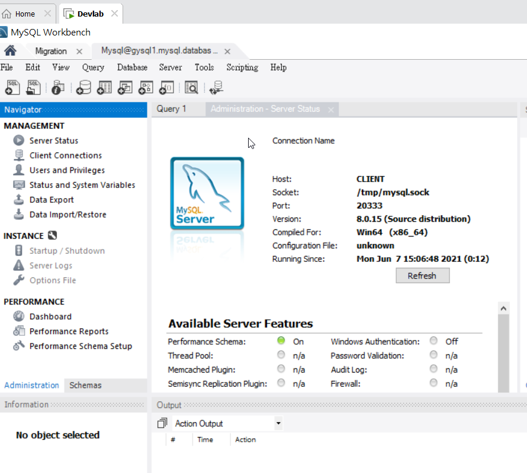Click the Status and System Variables icon

[19, 184]
